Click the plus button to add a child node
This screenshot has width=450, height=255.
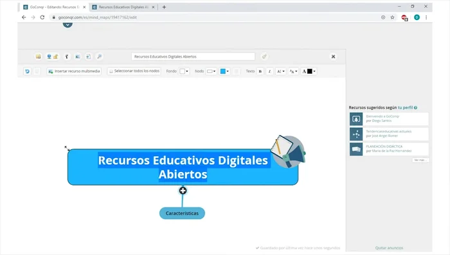point(183,191)
